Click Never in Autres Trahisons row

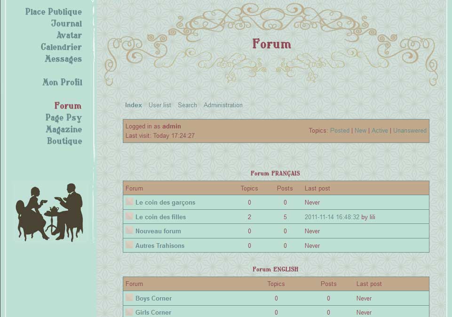tap(312, 246)
